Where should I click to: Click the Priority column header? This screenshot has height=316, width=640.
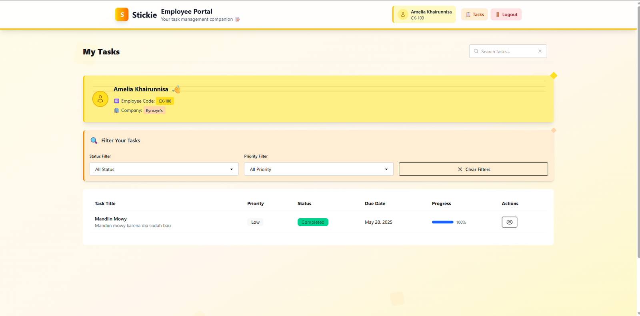click(x=256, y=203)
